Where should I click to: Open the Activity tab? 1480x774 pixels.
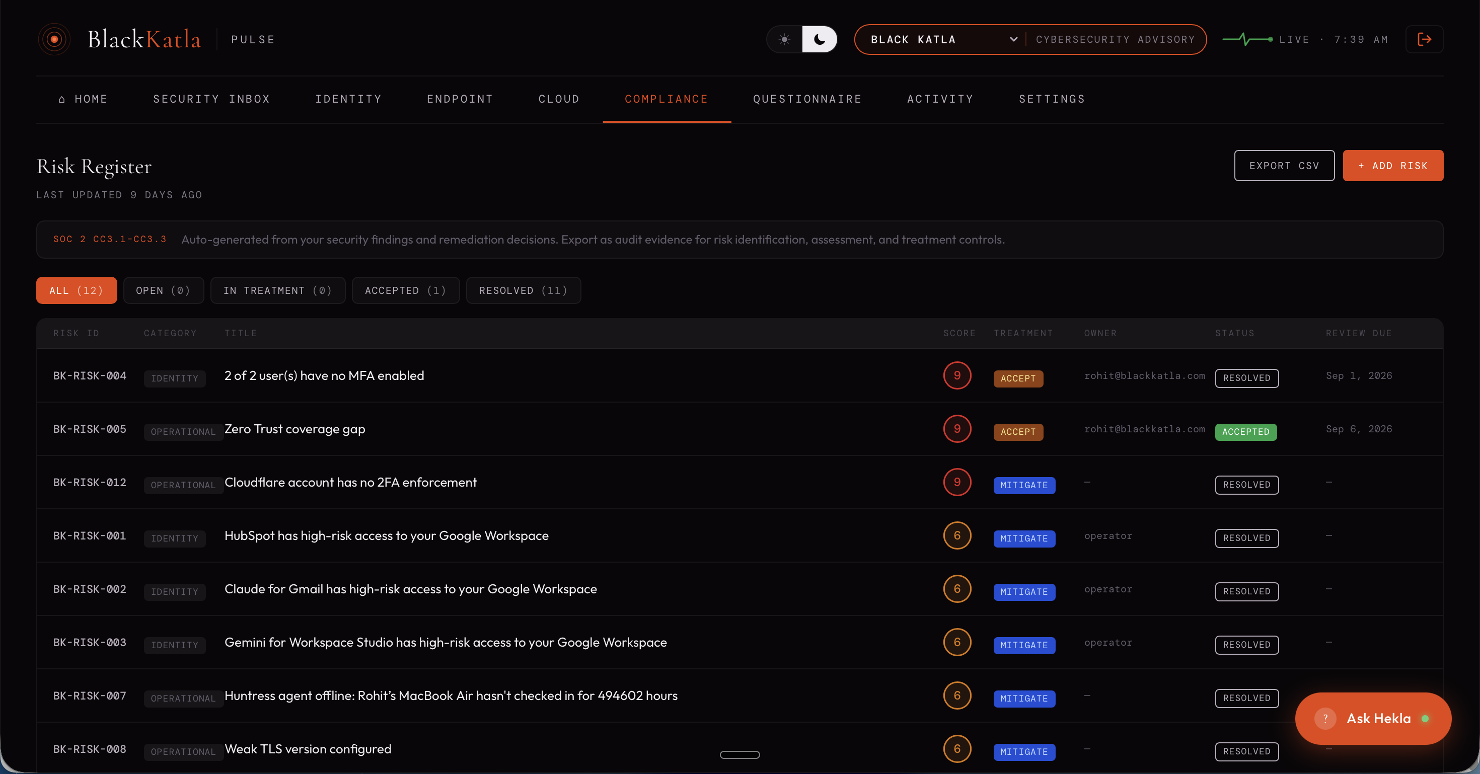pyautogui.click(x=940, y=99)
